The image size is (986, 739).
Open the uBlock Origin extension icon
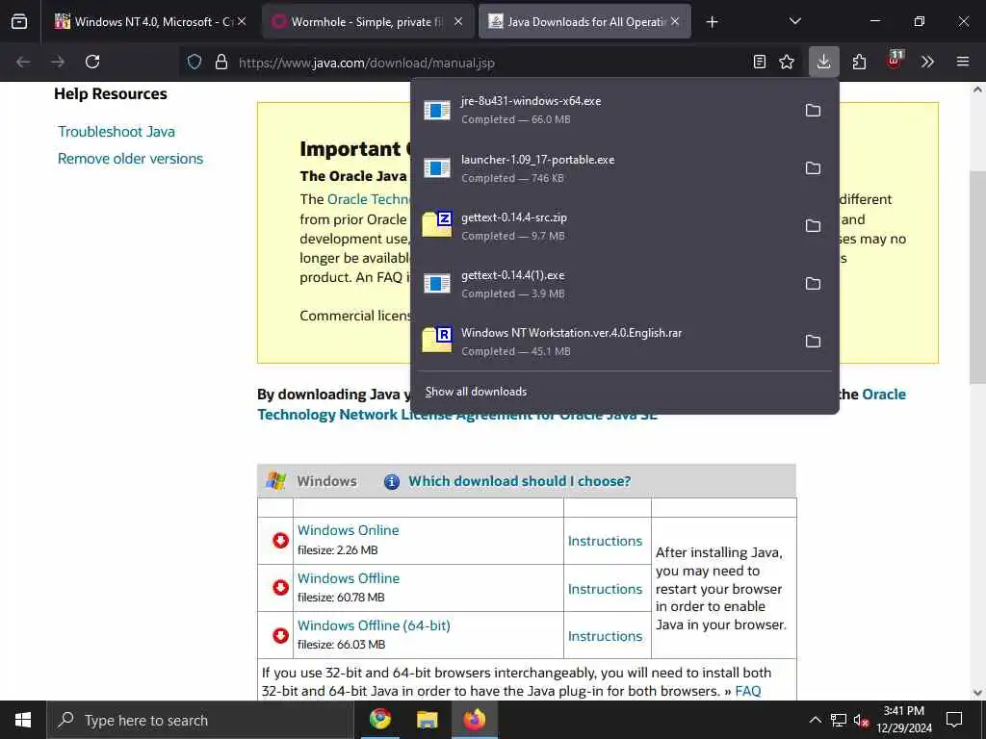pyautogui.click(x=895, y=61)
